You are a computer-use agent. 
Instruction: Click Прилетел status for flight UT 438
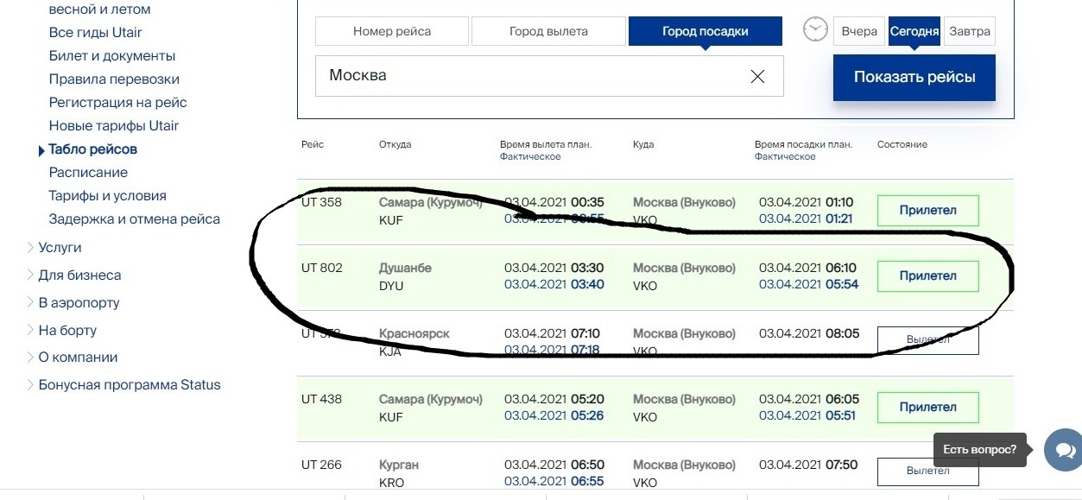(927, 407)
